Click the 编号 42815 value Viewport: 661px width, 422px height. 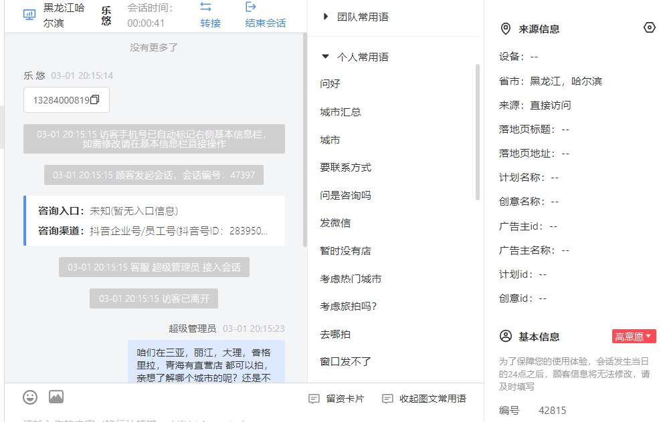(552, 410)
